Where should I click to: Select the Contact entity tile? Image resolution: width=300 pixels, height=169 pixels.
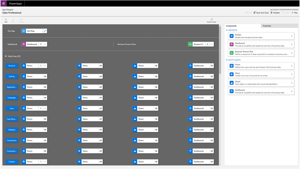tap(12, 162)
